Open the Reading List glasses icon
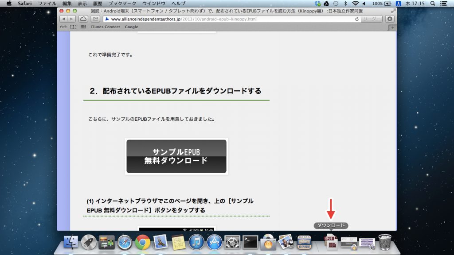The height and width of the screenshot is (255, 454). click(x=63, y=27)
